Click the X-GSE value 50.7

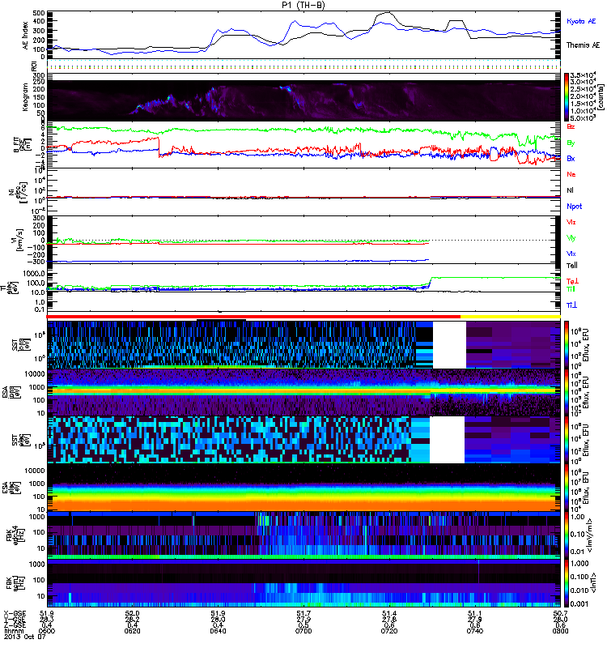(560, 613)
